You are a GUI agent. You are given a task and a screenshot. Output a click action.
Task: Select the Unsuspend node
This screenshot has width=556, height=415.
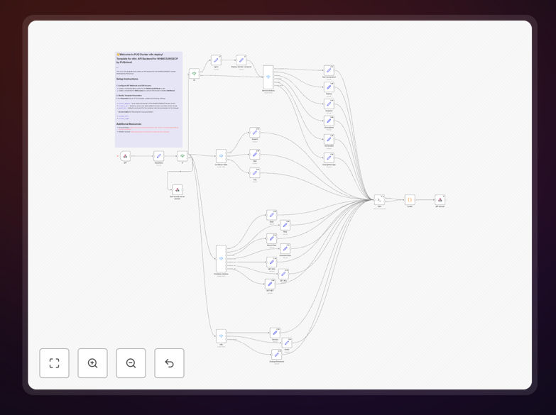point(329,121)
